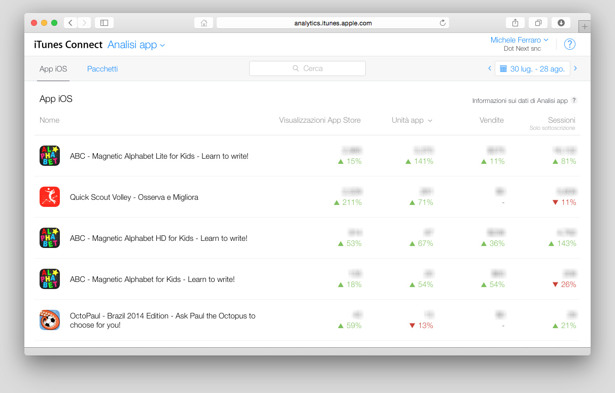Open the ABC Magnetic Alphabet HD app icon
Viewport: 615px width, 393px height.
coord(50,238)
